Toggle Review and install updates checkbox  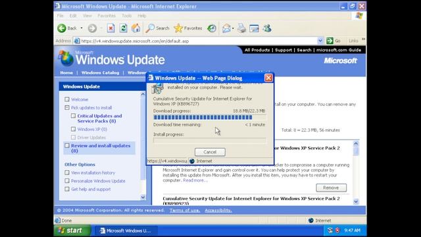click(67, 145)
